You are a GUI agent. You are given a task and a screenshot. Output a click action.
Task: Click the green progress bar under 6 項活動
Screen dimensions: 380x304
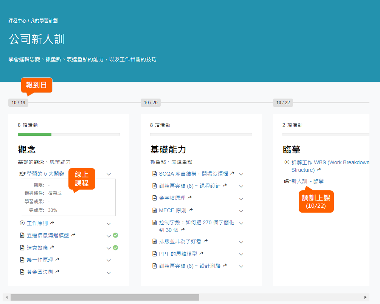tap(34, 134)
